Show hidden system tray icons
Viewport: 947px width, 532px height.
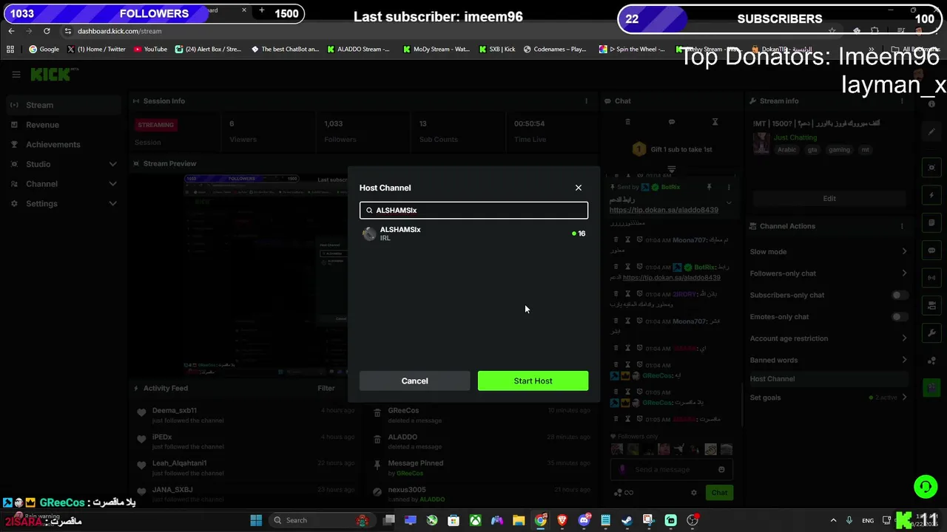point(833,520)
